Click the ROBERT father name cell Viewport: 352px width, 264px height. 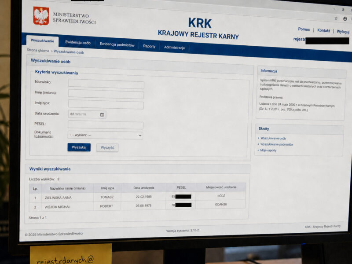[106, 206]
